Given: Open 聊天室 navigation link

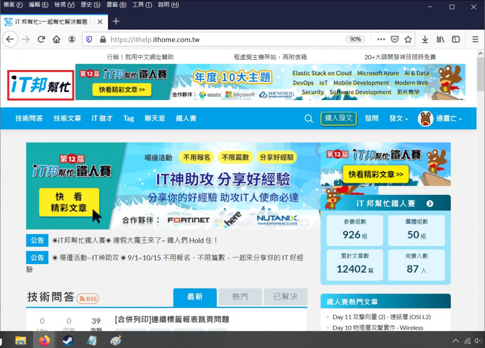Looking at the screenshot, I should coord(155,118).
